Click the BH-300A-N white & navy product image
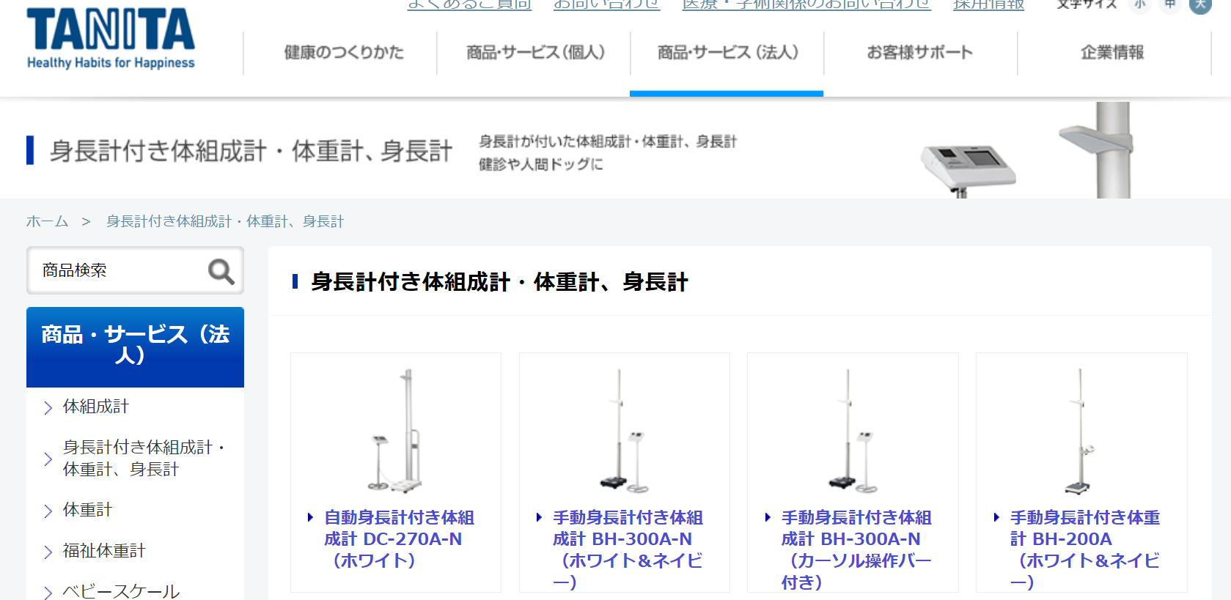The width and height of the screenshot is (1231, 600). pos(624,430)
